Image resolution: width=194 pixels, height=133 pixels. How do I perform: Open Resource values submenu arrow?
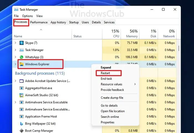(135, 84)
